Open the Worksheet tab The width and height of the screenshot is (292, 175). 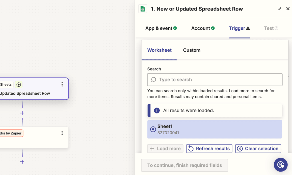click(159, 50)
